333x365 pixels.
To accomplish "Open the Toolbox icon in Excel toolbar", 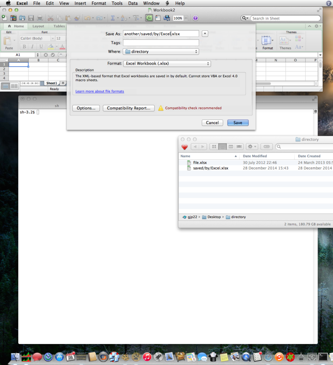I will pos(158,18).
